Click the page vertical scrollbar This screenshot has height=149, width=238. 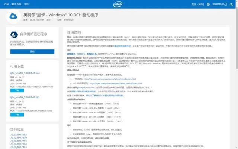pyautogui.click(x=237, y=38)
